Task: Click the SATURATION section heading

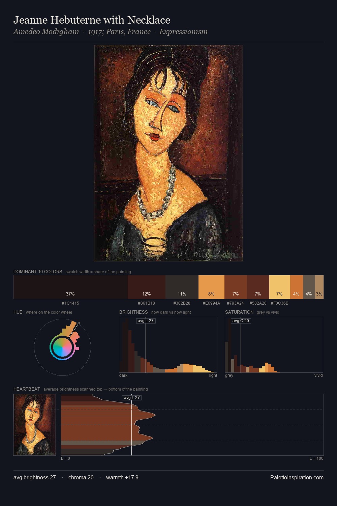Action: tap(239, 312)
